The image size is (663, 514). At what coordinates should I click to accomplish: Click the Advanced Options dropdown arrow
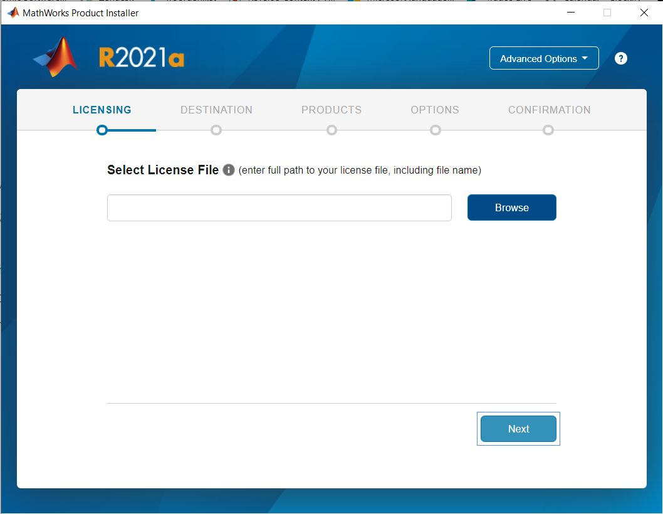click(585, 58)
